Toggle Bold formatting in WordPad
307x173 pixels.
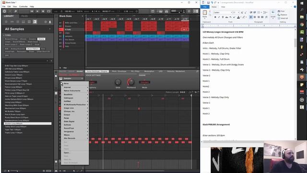pyautogui.click(x=215, y=17)
